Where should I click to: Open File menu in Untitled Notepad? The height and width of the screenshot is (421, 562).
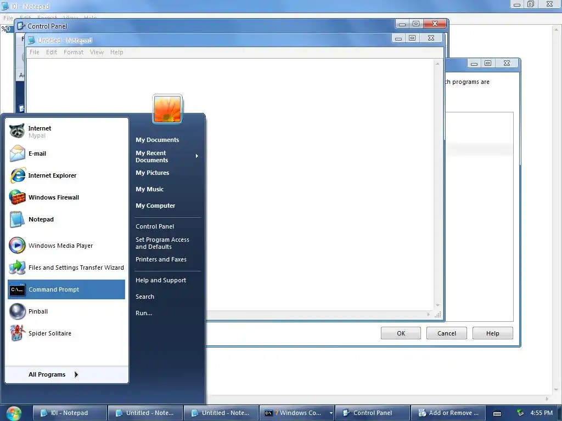[35, 52]
